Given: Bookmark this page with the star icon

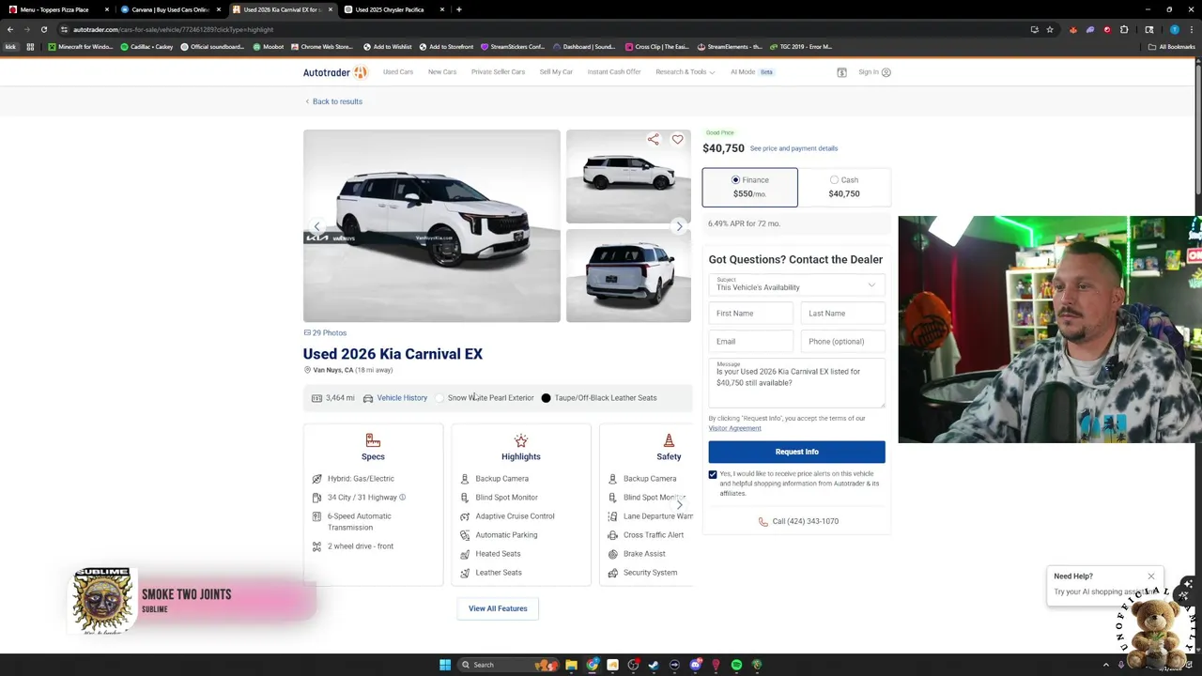Looking at the screenshot, I should tap(1050, 29).
